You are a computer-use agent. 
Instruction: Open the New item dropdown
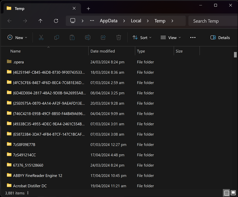17,38
